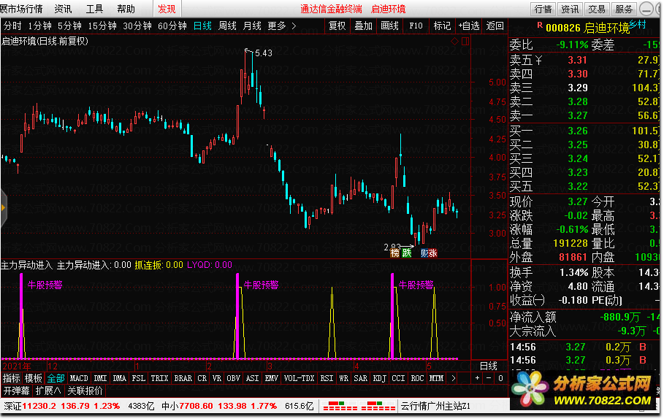
Task: Switch chart to 周线 weekly period
Action: pyautogui.click(x=227, y=26)
